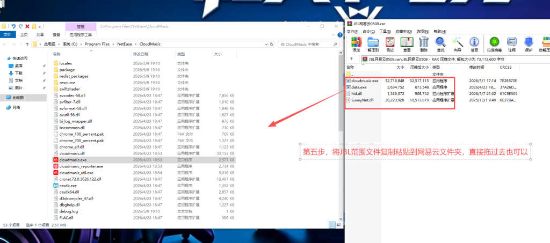The height and width of the screenshot is (243, 550).
Task: Open the 文件(F) menu in WinRAR
Action: click(352, 32)
